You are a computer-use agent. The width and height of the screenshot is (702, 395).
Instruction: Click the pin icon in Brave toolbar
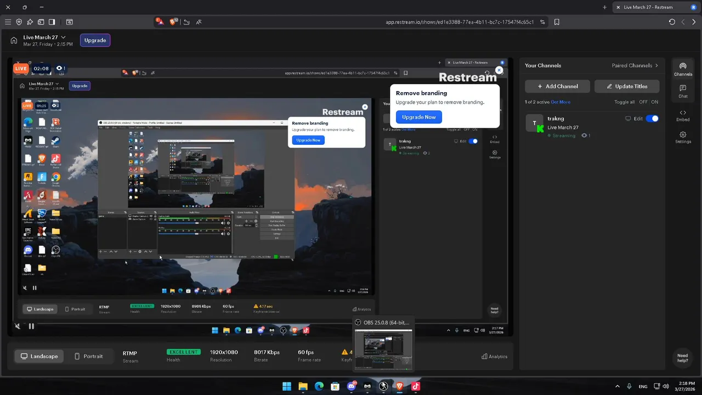(x=30, y=22)
